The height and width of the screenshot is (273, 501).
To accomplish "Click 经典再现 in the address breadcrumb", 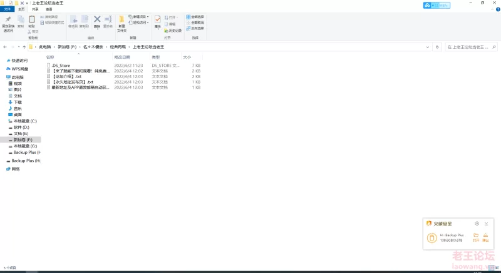I will pyautogui.click(x=118, y=47).
